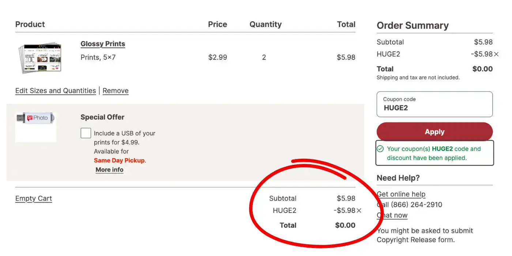Start a Chat now session
Screen dimensions: 512x256
click(392, 215)
